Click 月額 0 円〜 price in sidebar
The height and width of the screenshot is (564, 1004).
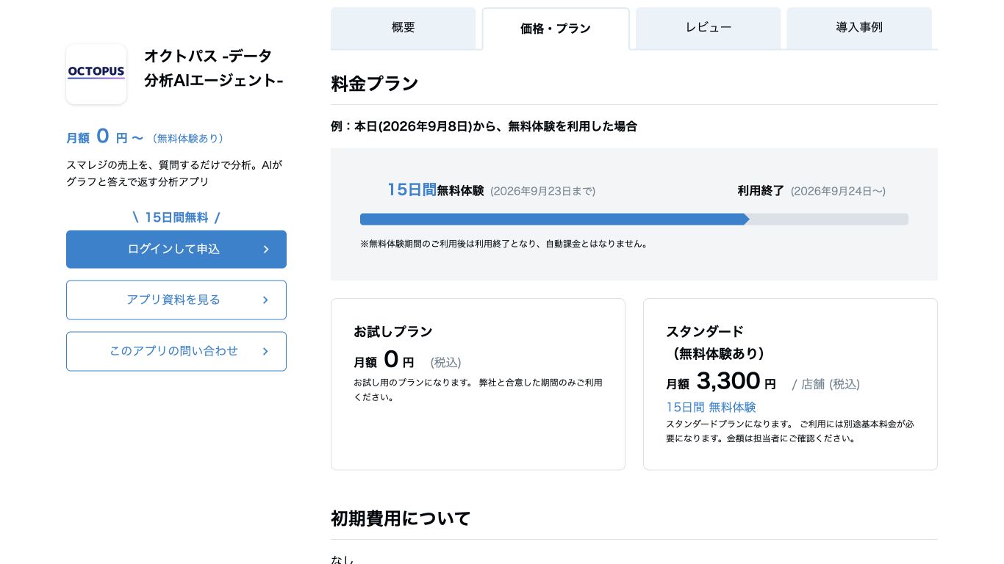click(104, 137)
